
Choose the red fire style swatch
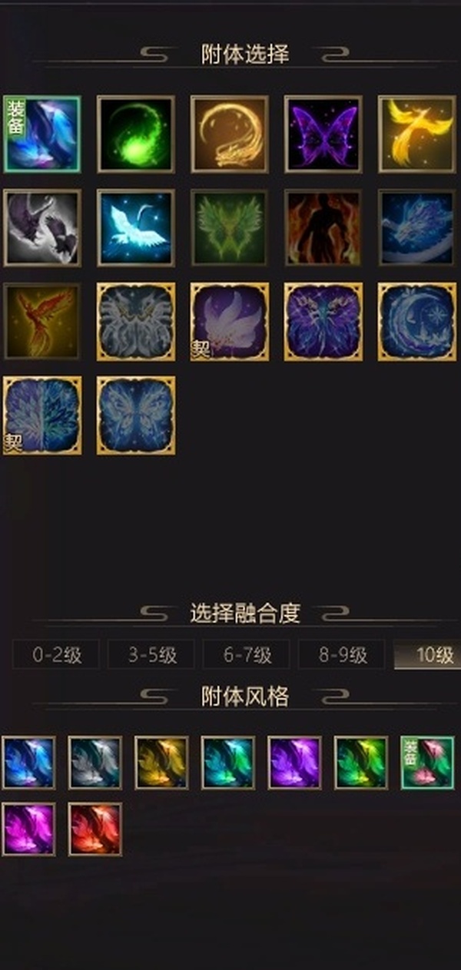point(95,829)
